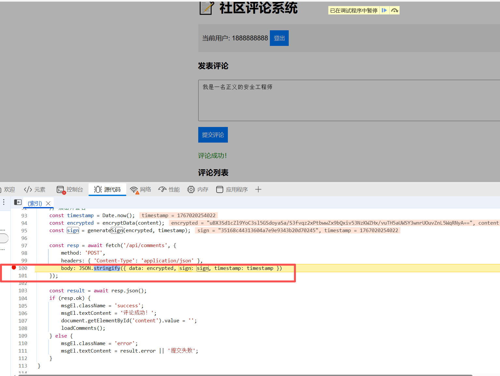Click the notepad icon beside page title
This screenshot has height=376, width=500.
click(207, 8)
